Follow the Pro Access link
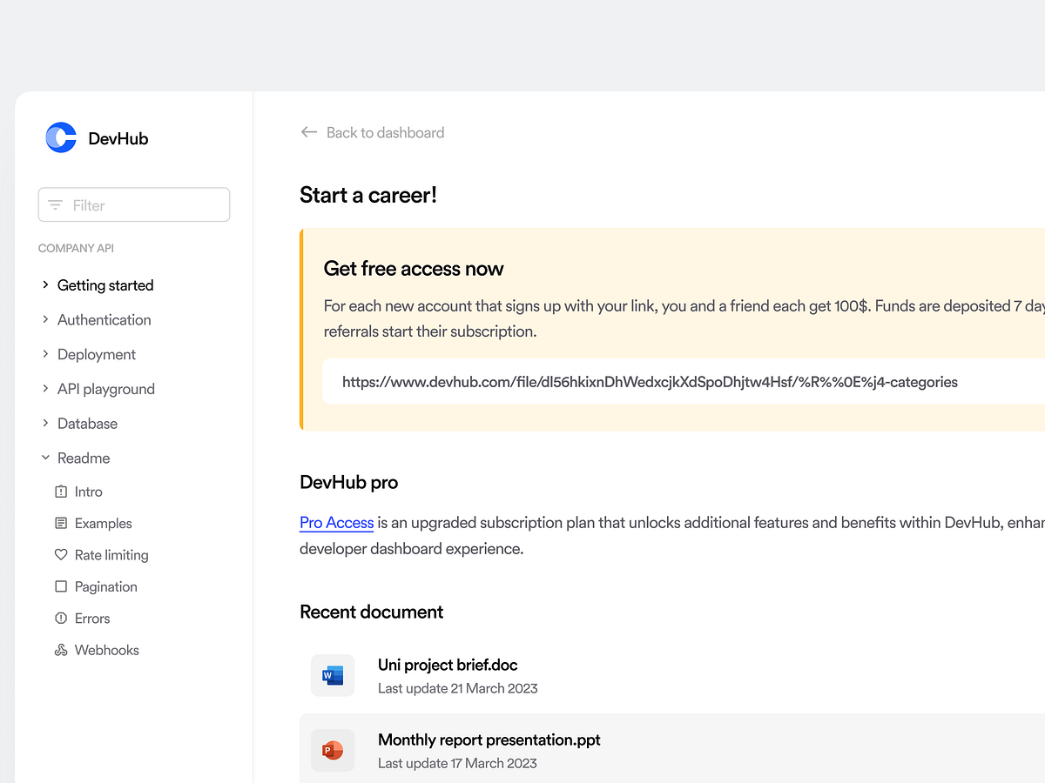 coord(336,523)
